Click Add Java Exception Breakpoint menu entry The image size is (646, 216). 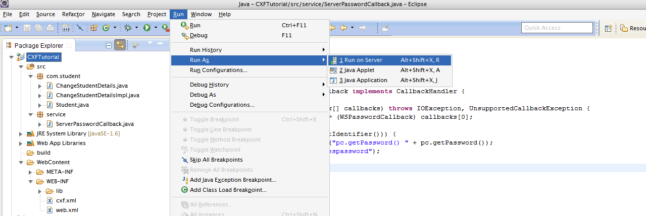(x=232, y=180)
